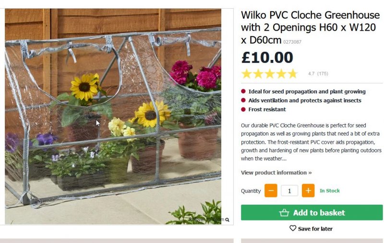Click the magnifier zoom icon on image
The width and height of the screenshot is (384, 243).
pos(227,220)
